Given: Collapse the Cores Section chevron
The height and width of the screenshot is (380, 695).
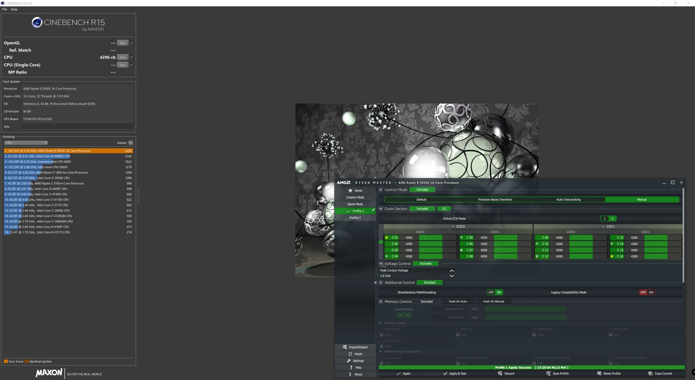Looking at the screenshot, I should coord(381,209).
